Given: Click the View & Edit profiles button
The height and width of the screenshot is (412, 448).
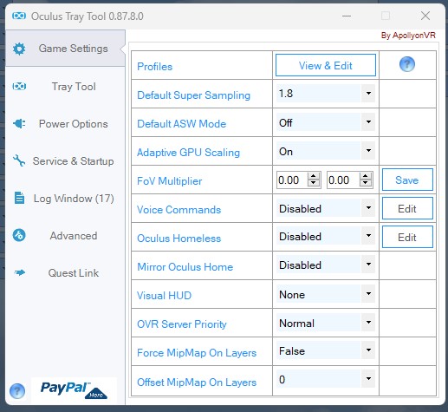Looking at the screenshot, I should 326,65.
